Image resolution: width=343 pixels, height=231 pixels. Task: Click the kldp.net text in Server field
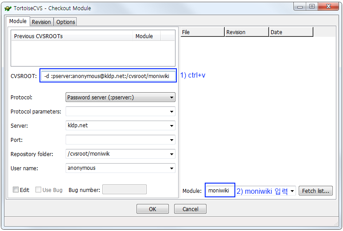(78, 125)
